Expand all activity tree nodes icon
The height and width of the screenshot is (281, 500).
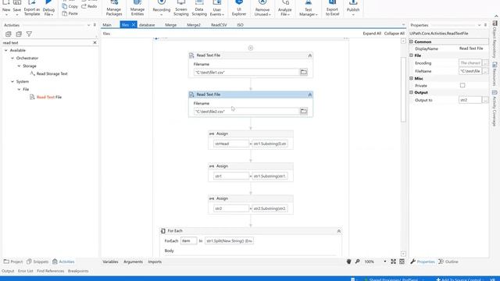click(9, 34)
